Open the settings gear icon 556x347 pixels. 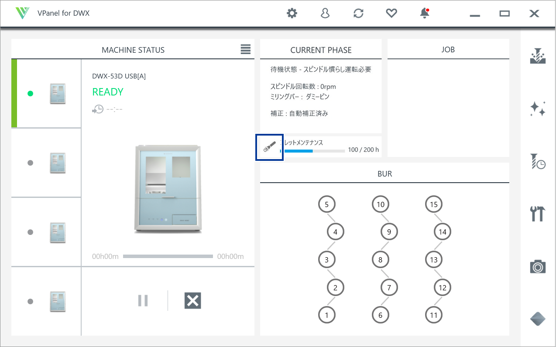pos(292,14)
